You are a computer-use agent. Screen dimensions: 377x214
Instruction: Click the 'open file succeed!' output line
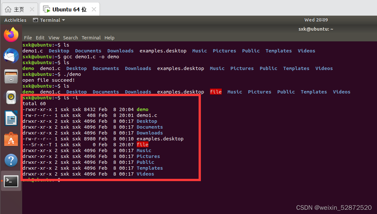tap(49, 80)
